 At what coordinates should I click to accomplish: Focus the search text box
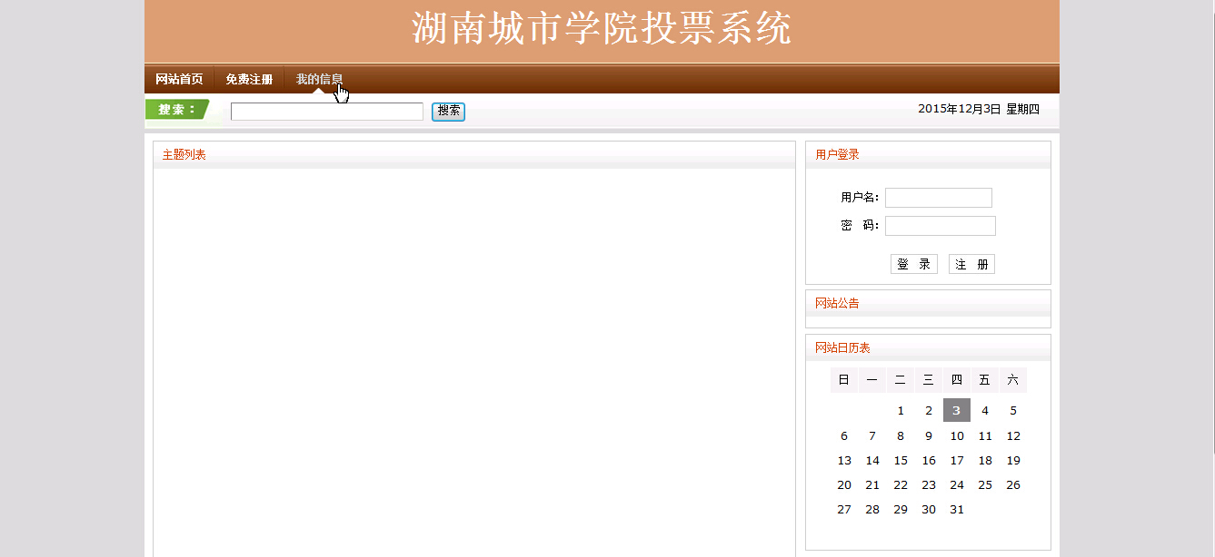tap(327, 112)
